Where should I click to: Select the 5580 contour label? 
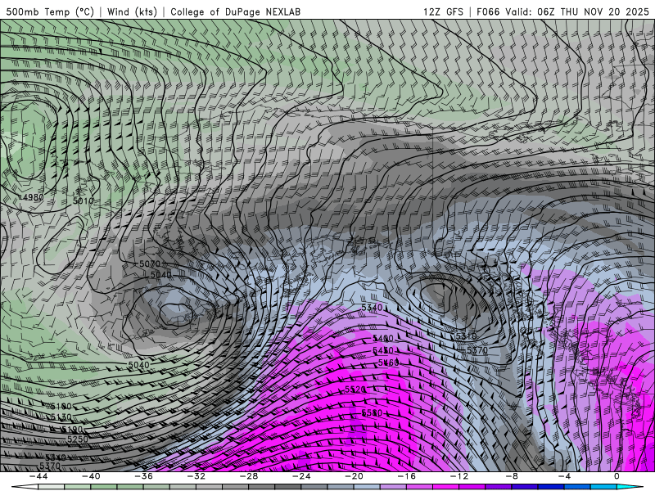tap(372, 412)
